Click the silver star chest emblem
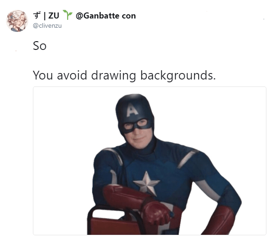This screenshot has width=278, height=245. [x=146, y=183]
